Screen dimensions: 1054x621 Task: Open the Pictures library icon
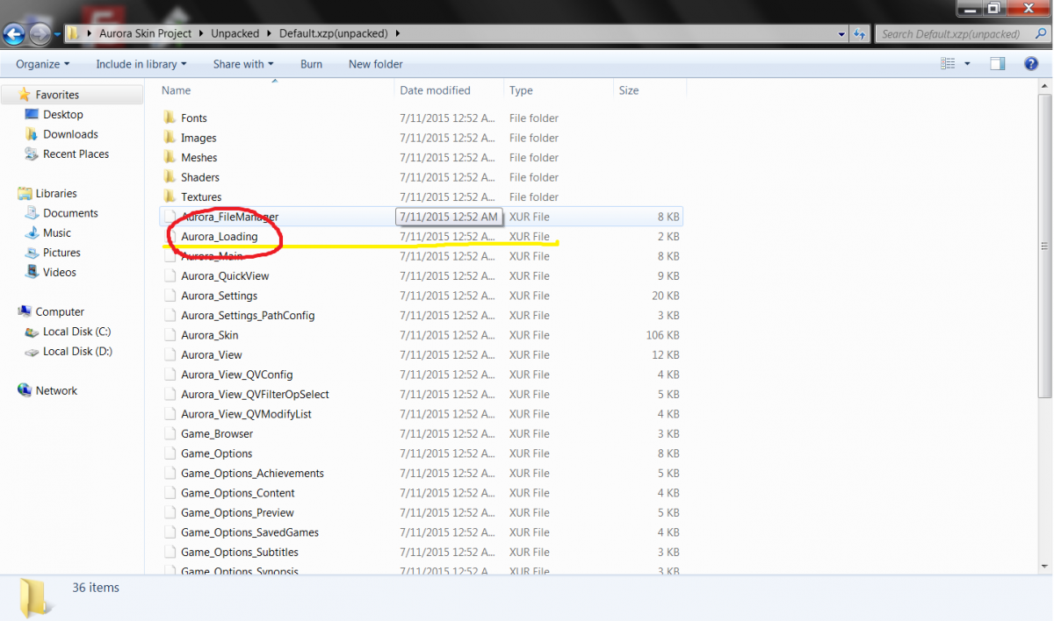pyautogui.click(x=32, y=253)
